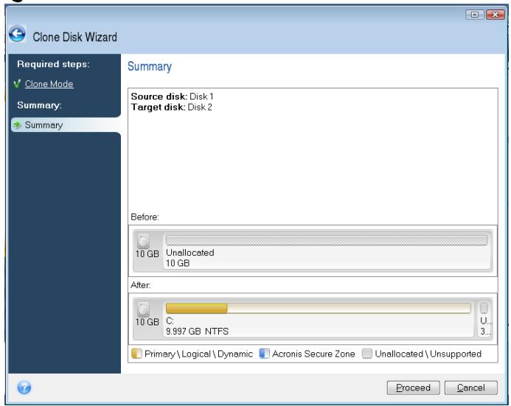Click the 'Unallocated \ Unsupported' legend text
This screenshot has width=511, height=406.
tap(428, 354)
